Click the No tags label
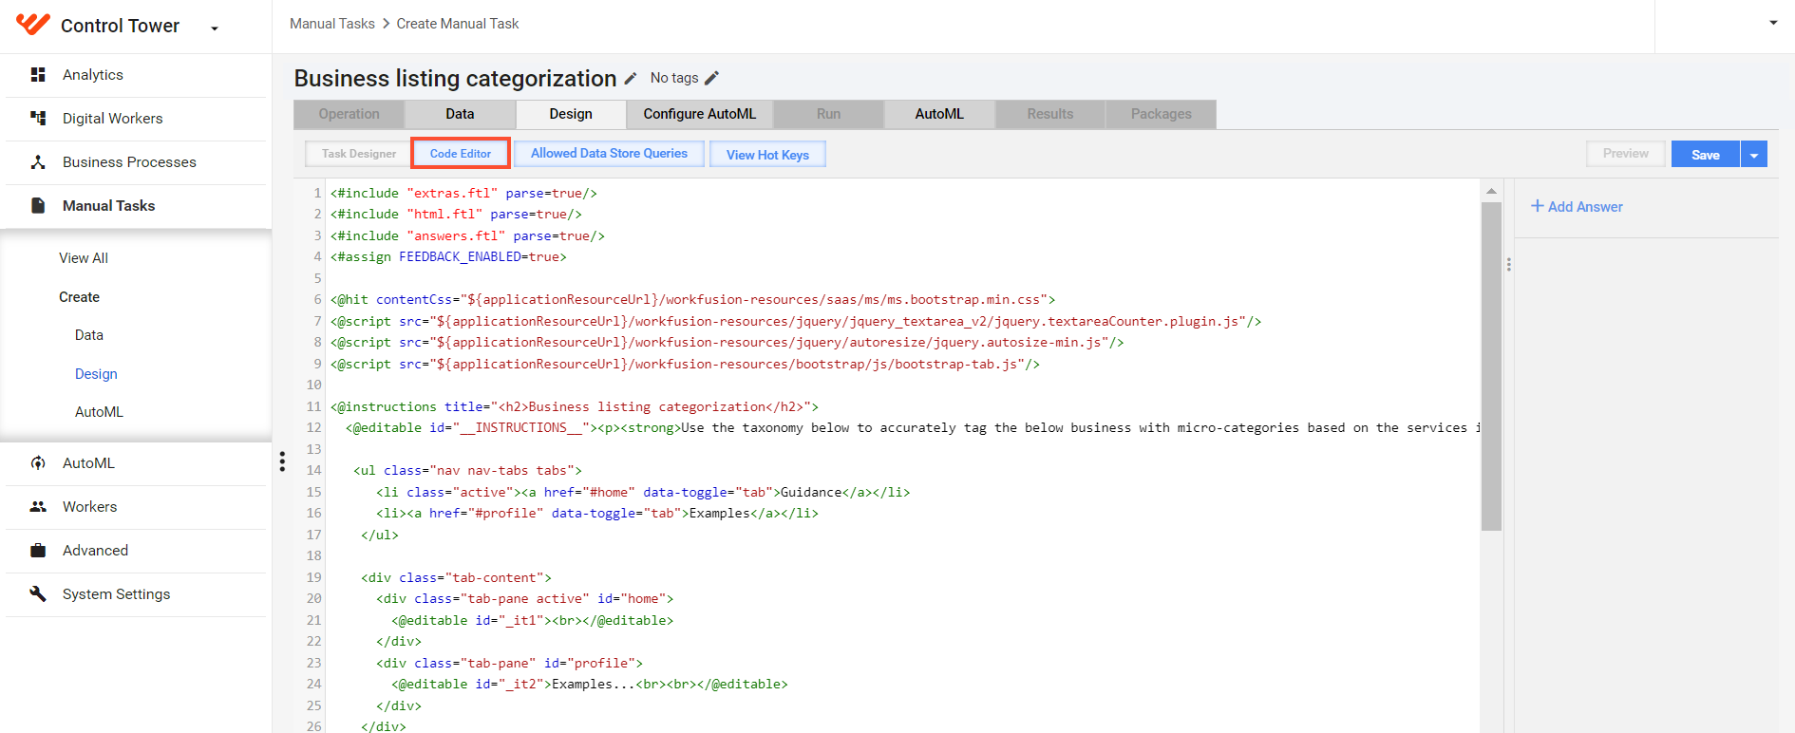The height and width of the screenshot is (733, 1795). click(674, 78)
